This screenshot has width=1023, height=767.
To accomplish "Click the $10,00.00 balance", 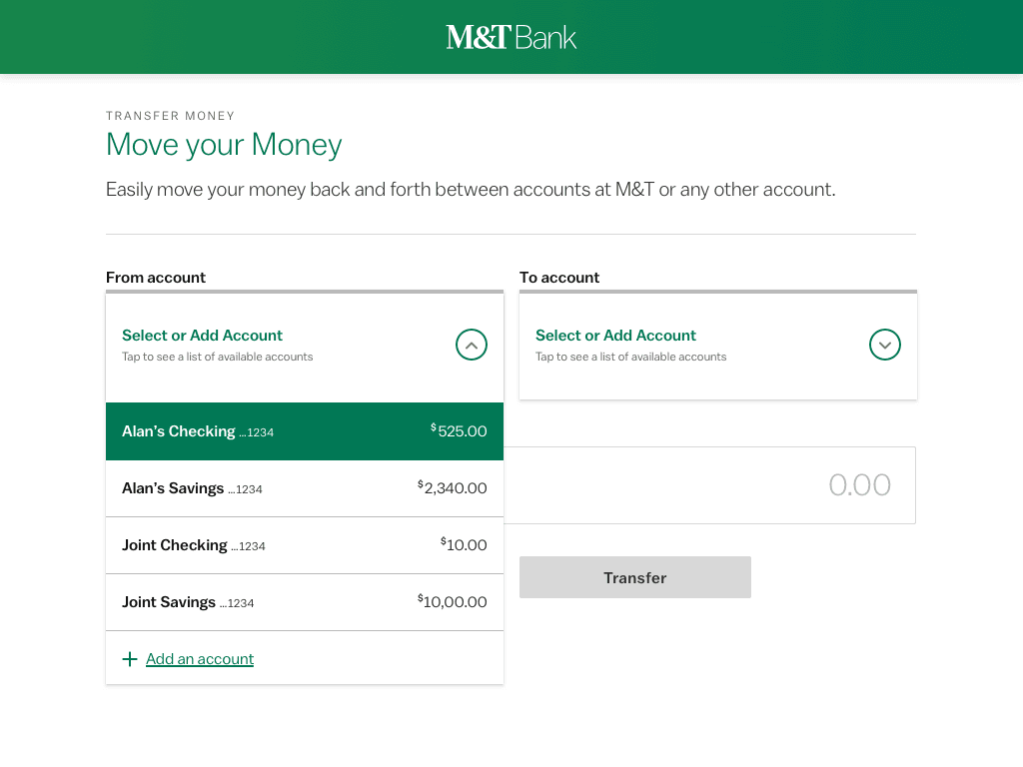I will [453, 601].
